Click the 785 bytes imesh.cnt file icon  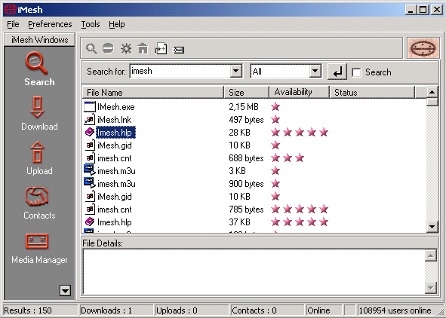tap(90, 209)
